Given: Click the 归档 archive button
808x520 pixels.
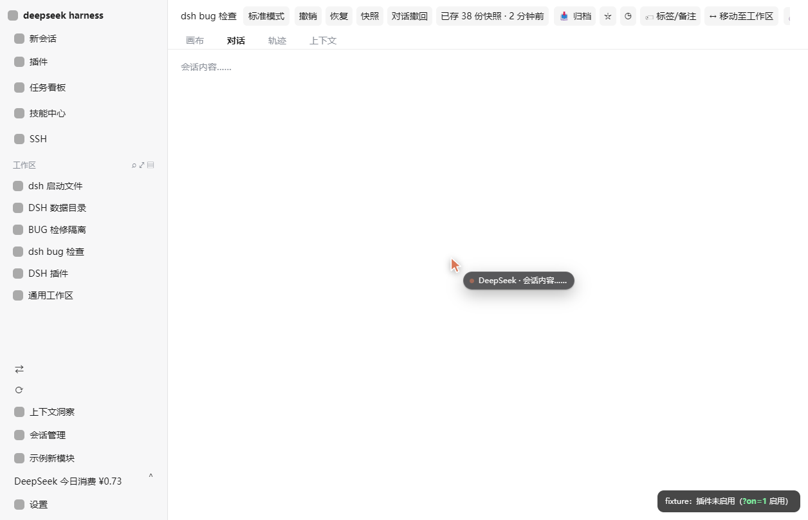Looking at the screenshot, I should [574, 16].
